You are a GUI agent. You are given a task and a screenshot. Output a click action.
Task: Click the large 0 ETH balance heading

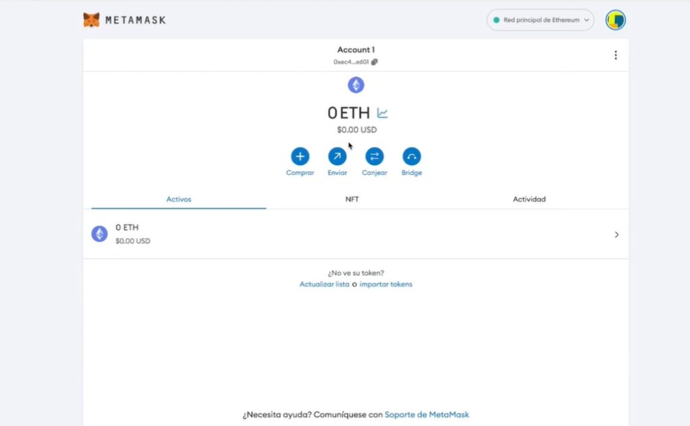[348, 113]
